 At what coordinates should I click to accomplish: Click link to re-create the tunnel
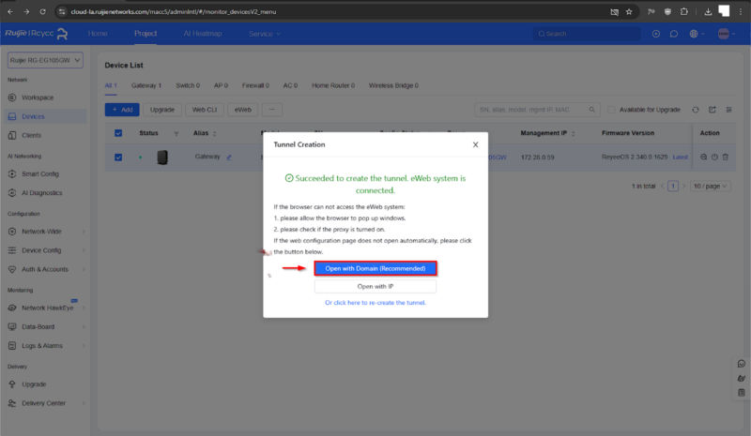click(375, 303)
